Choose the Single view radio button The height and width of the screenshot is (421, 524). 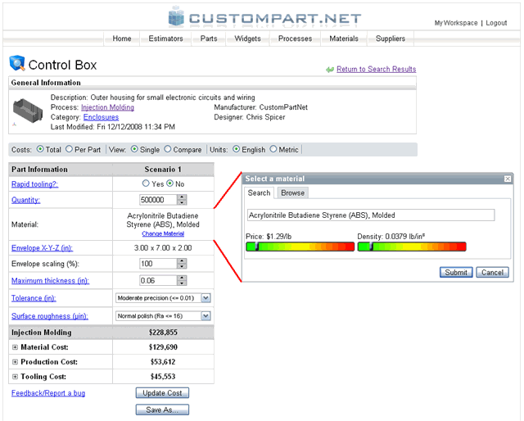pyautogui.click(x=134, y=149)
